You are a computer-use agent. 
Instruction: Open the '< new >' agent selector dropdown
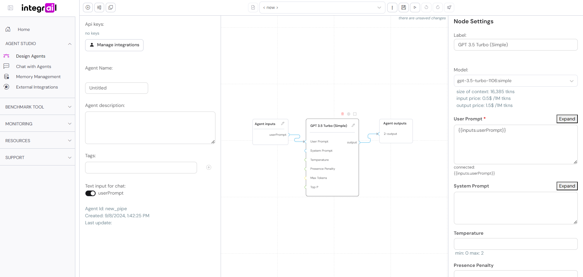pyautogui.click(x=322, y=7)
